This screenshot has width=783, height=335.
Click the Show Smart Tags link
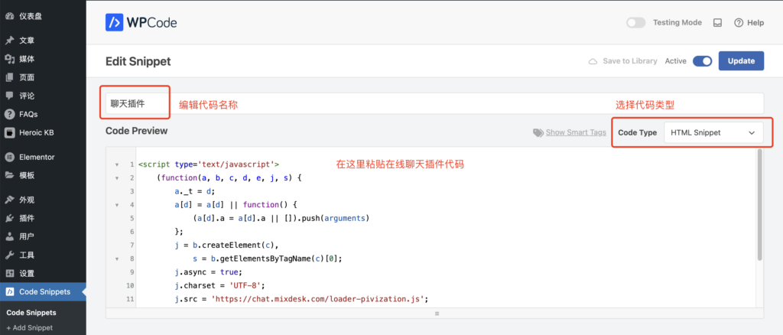(x=576, y=132)
